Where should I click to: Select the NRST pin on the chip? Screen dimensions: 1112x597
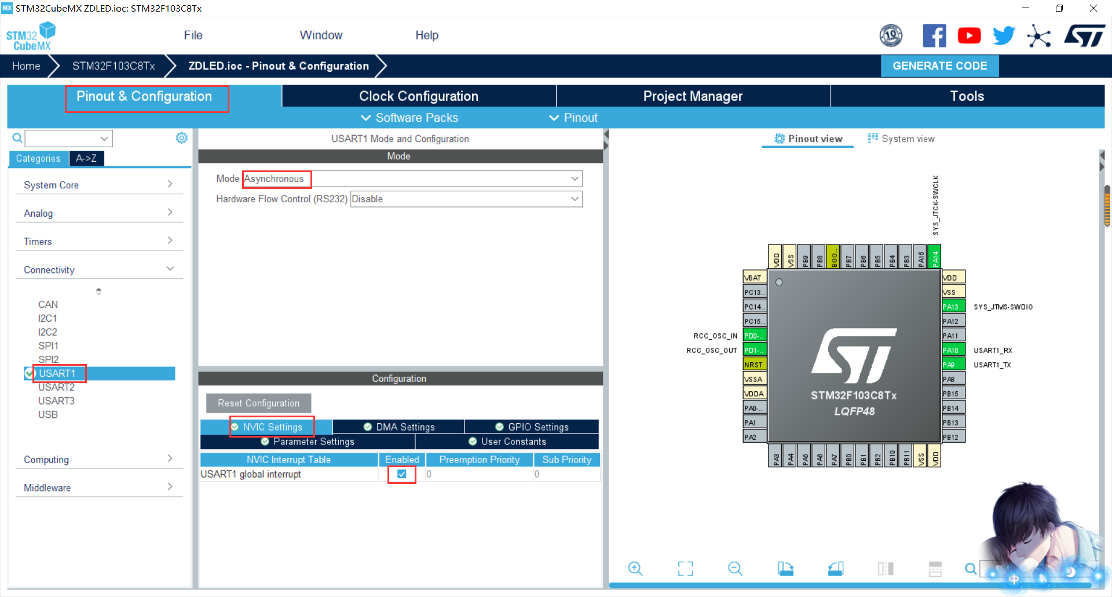pyautogui.click(x=755, y=365)
